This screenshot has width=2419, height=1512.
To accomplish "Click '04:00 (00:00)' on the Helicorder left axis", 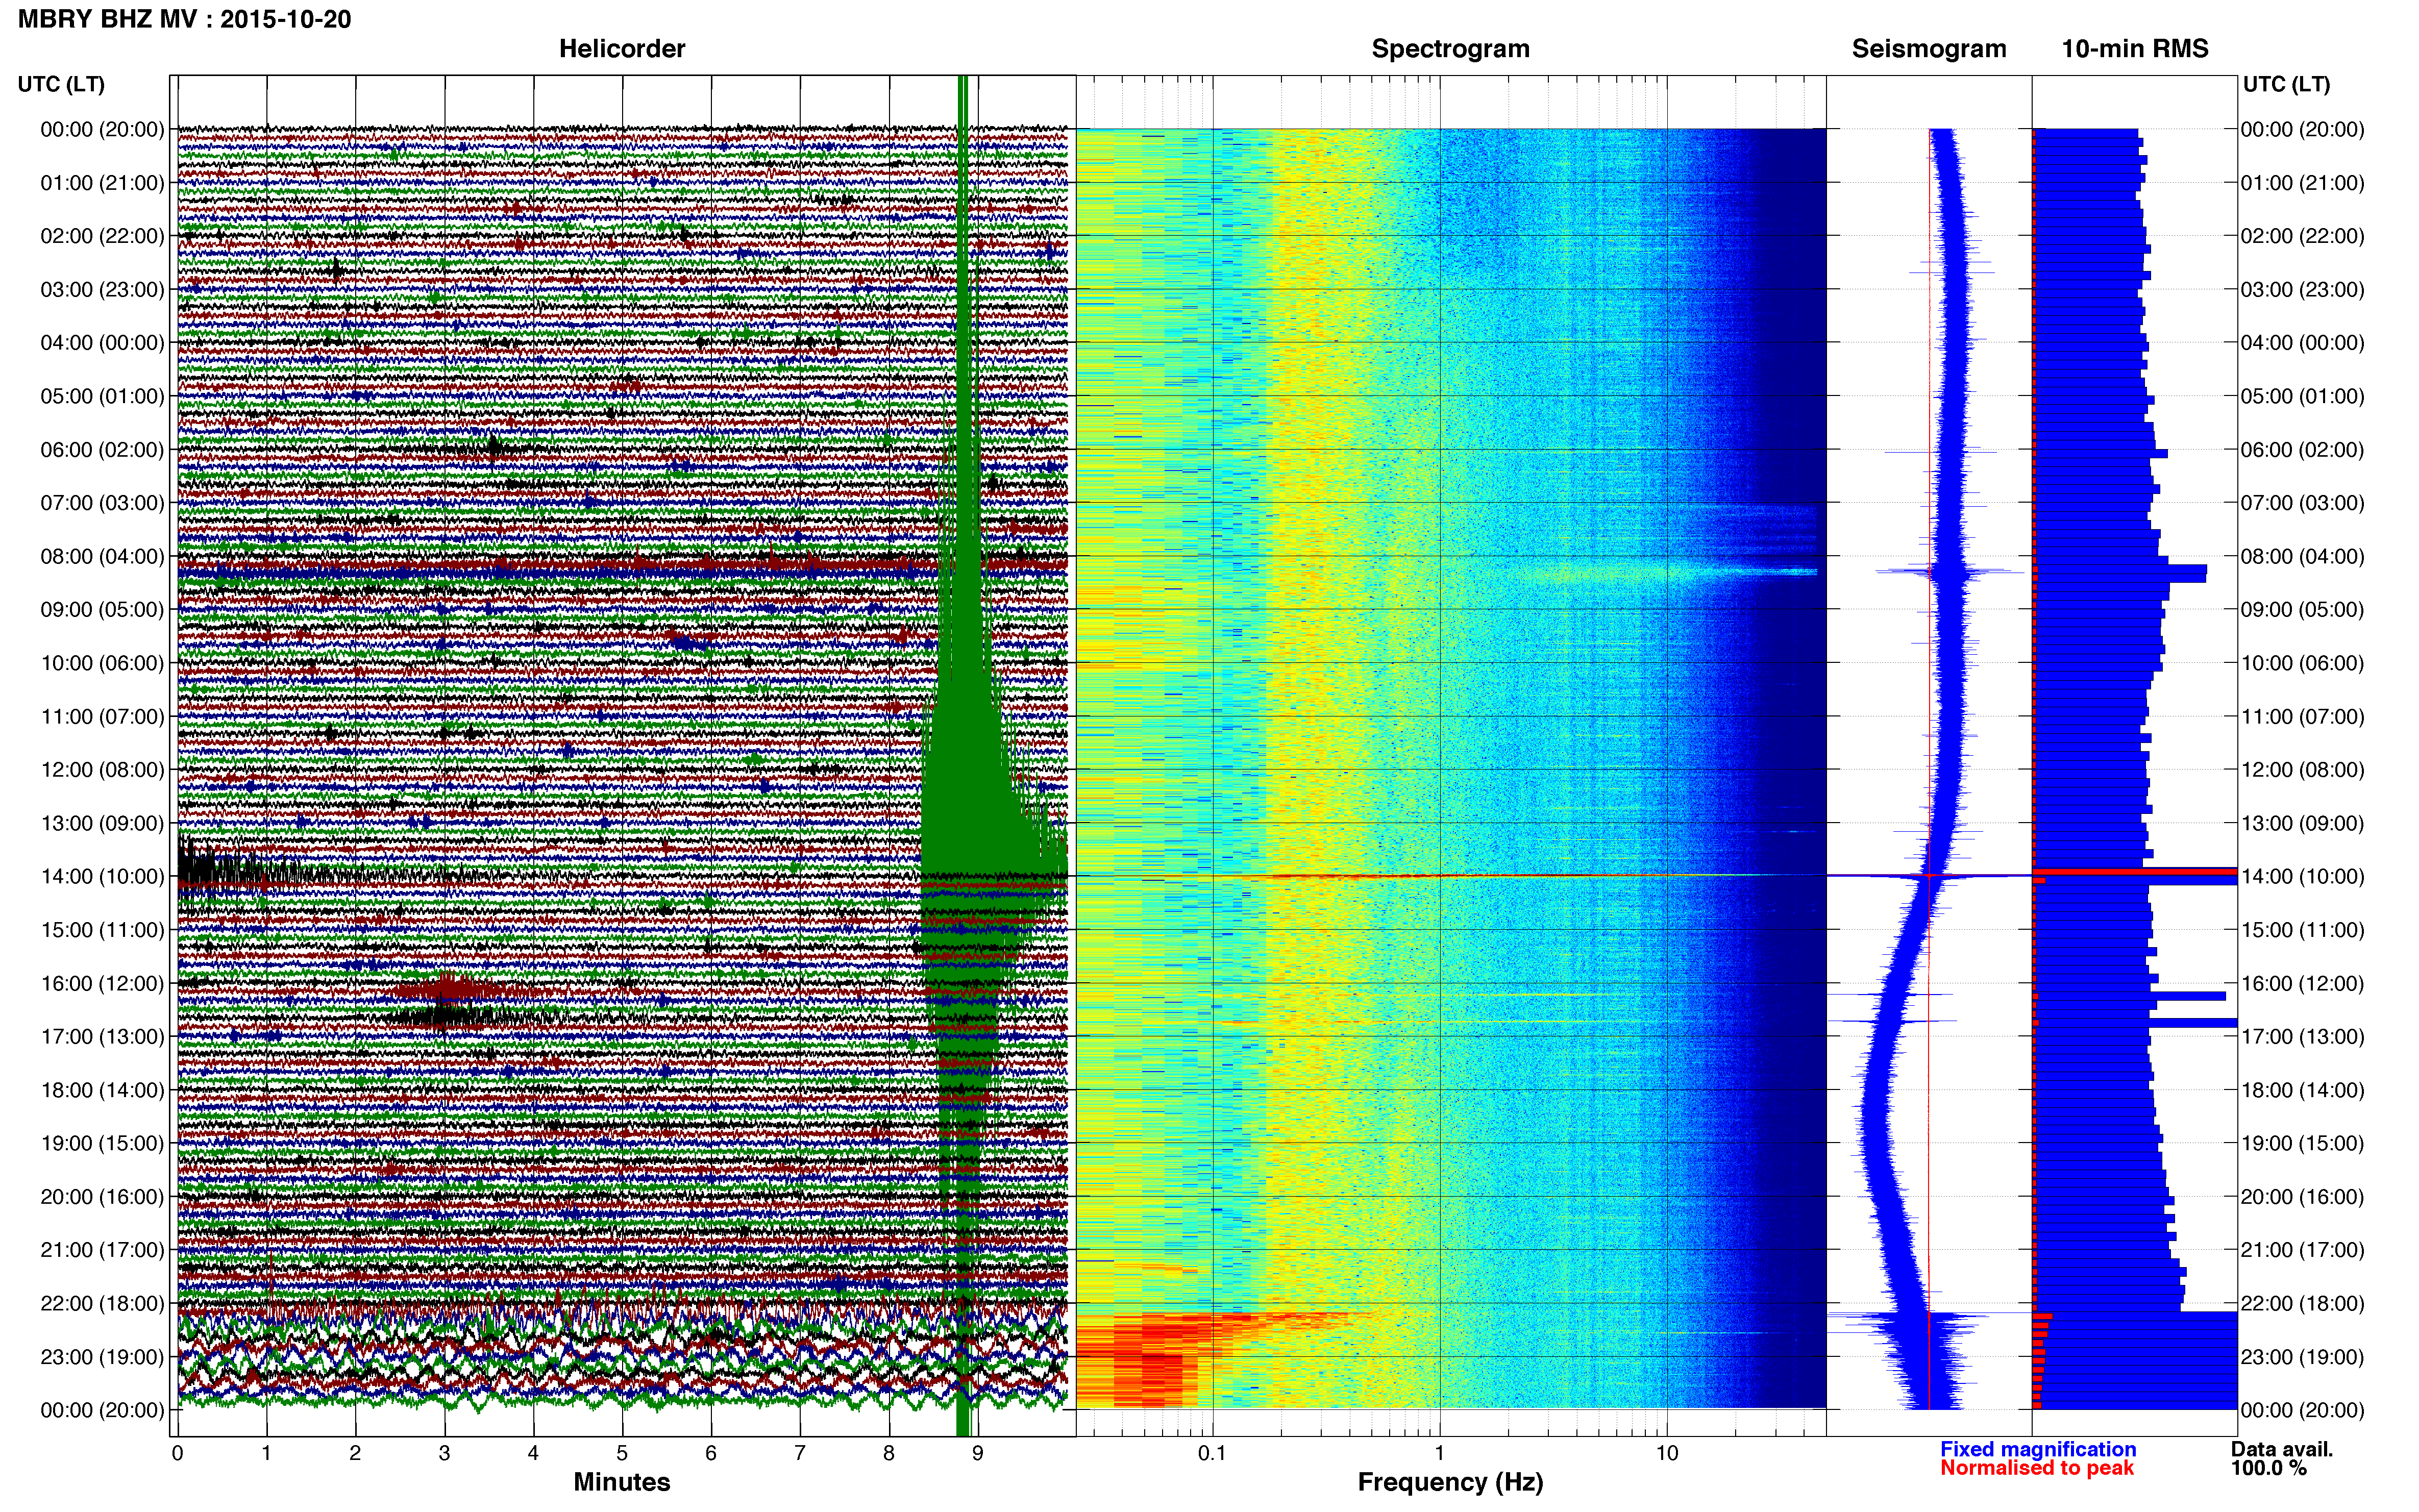I will tap(102, 343).
